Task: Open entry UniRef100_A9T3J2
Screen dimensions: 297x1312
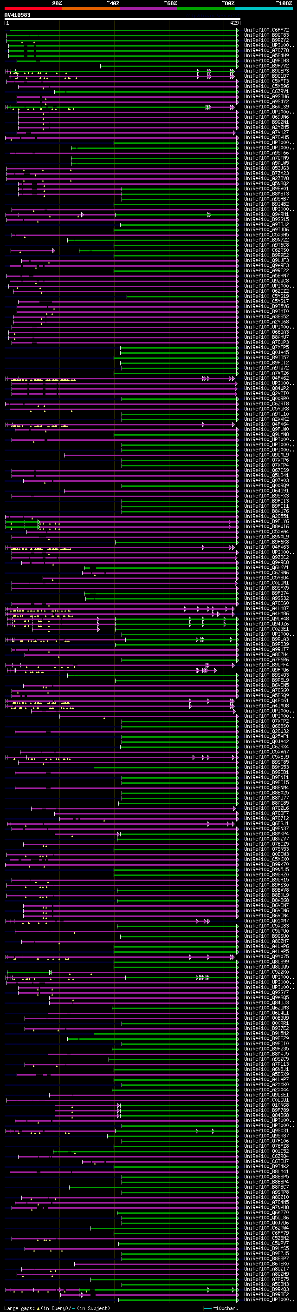Action: point(266,225)
